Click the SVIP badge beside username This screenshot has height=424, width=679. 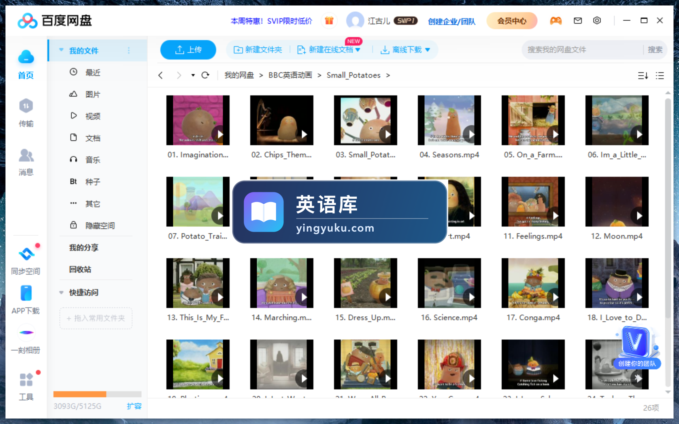click(x=405, y=21)
